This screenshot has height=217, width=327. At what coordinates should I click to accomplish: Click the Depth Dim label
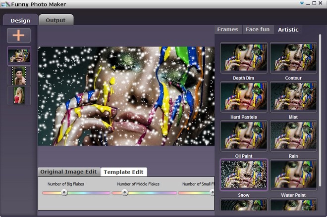(244, 78)
